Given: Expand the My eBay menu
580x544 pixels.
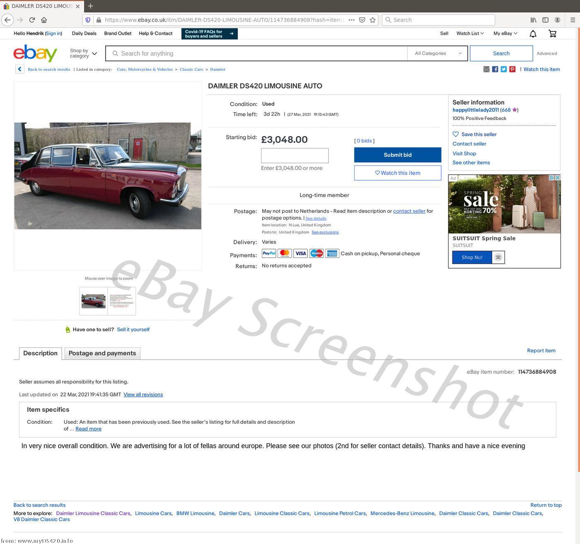Looking at the screenshot, I should 505,34.
